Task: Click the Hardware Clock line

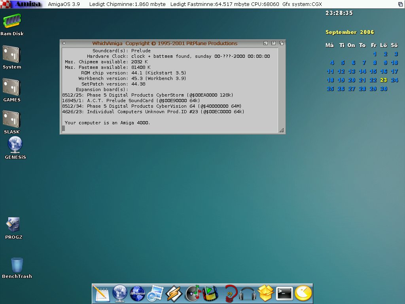Action: (178, 56)
